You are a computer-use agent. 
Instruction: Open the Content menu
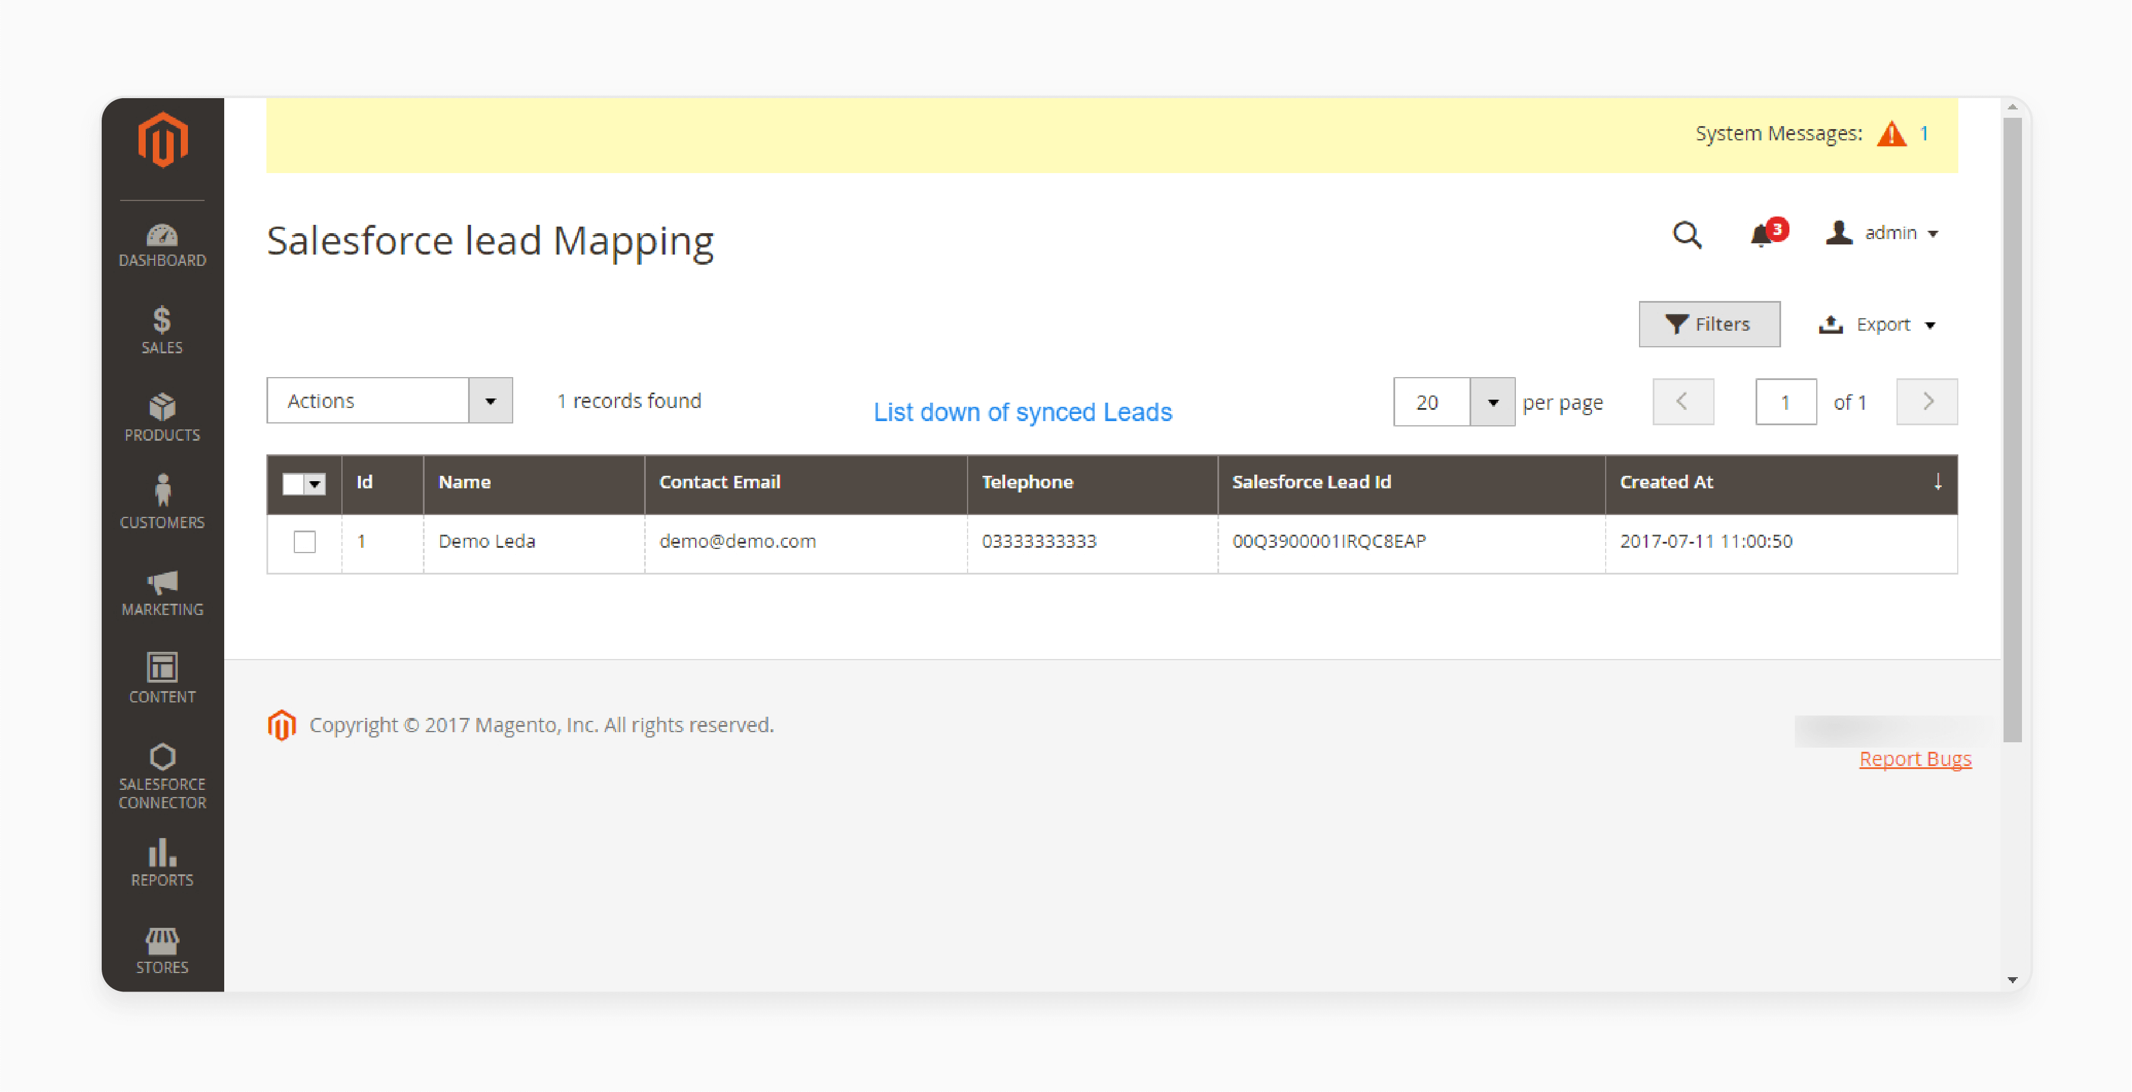point(162,679)
